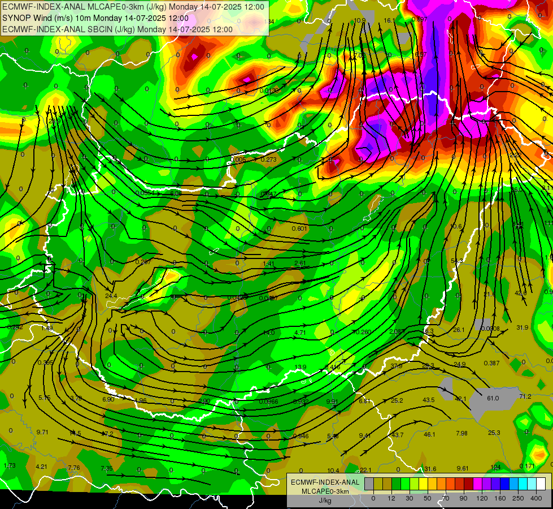Click the value 37.9 on the map
The width and height of the screenshot is (553, 509).
(397, 366)
